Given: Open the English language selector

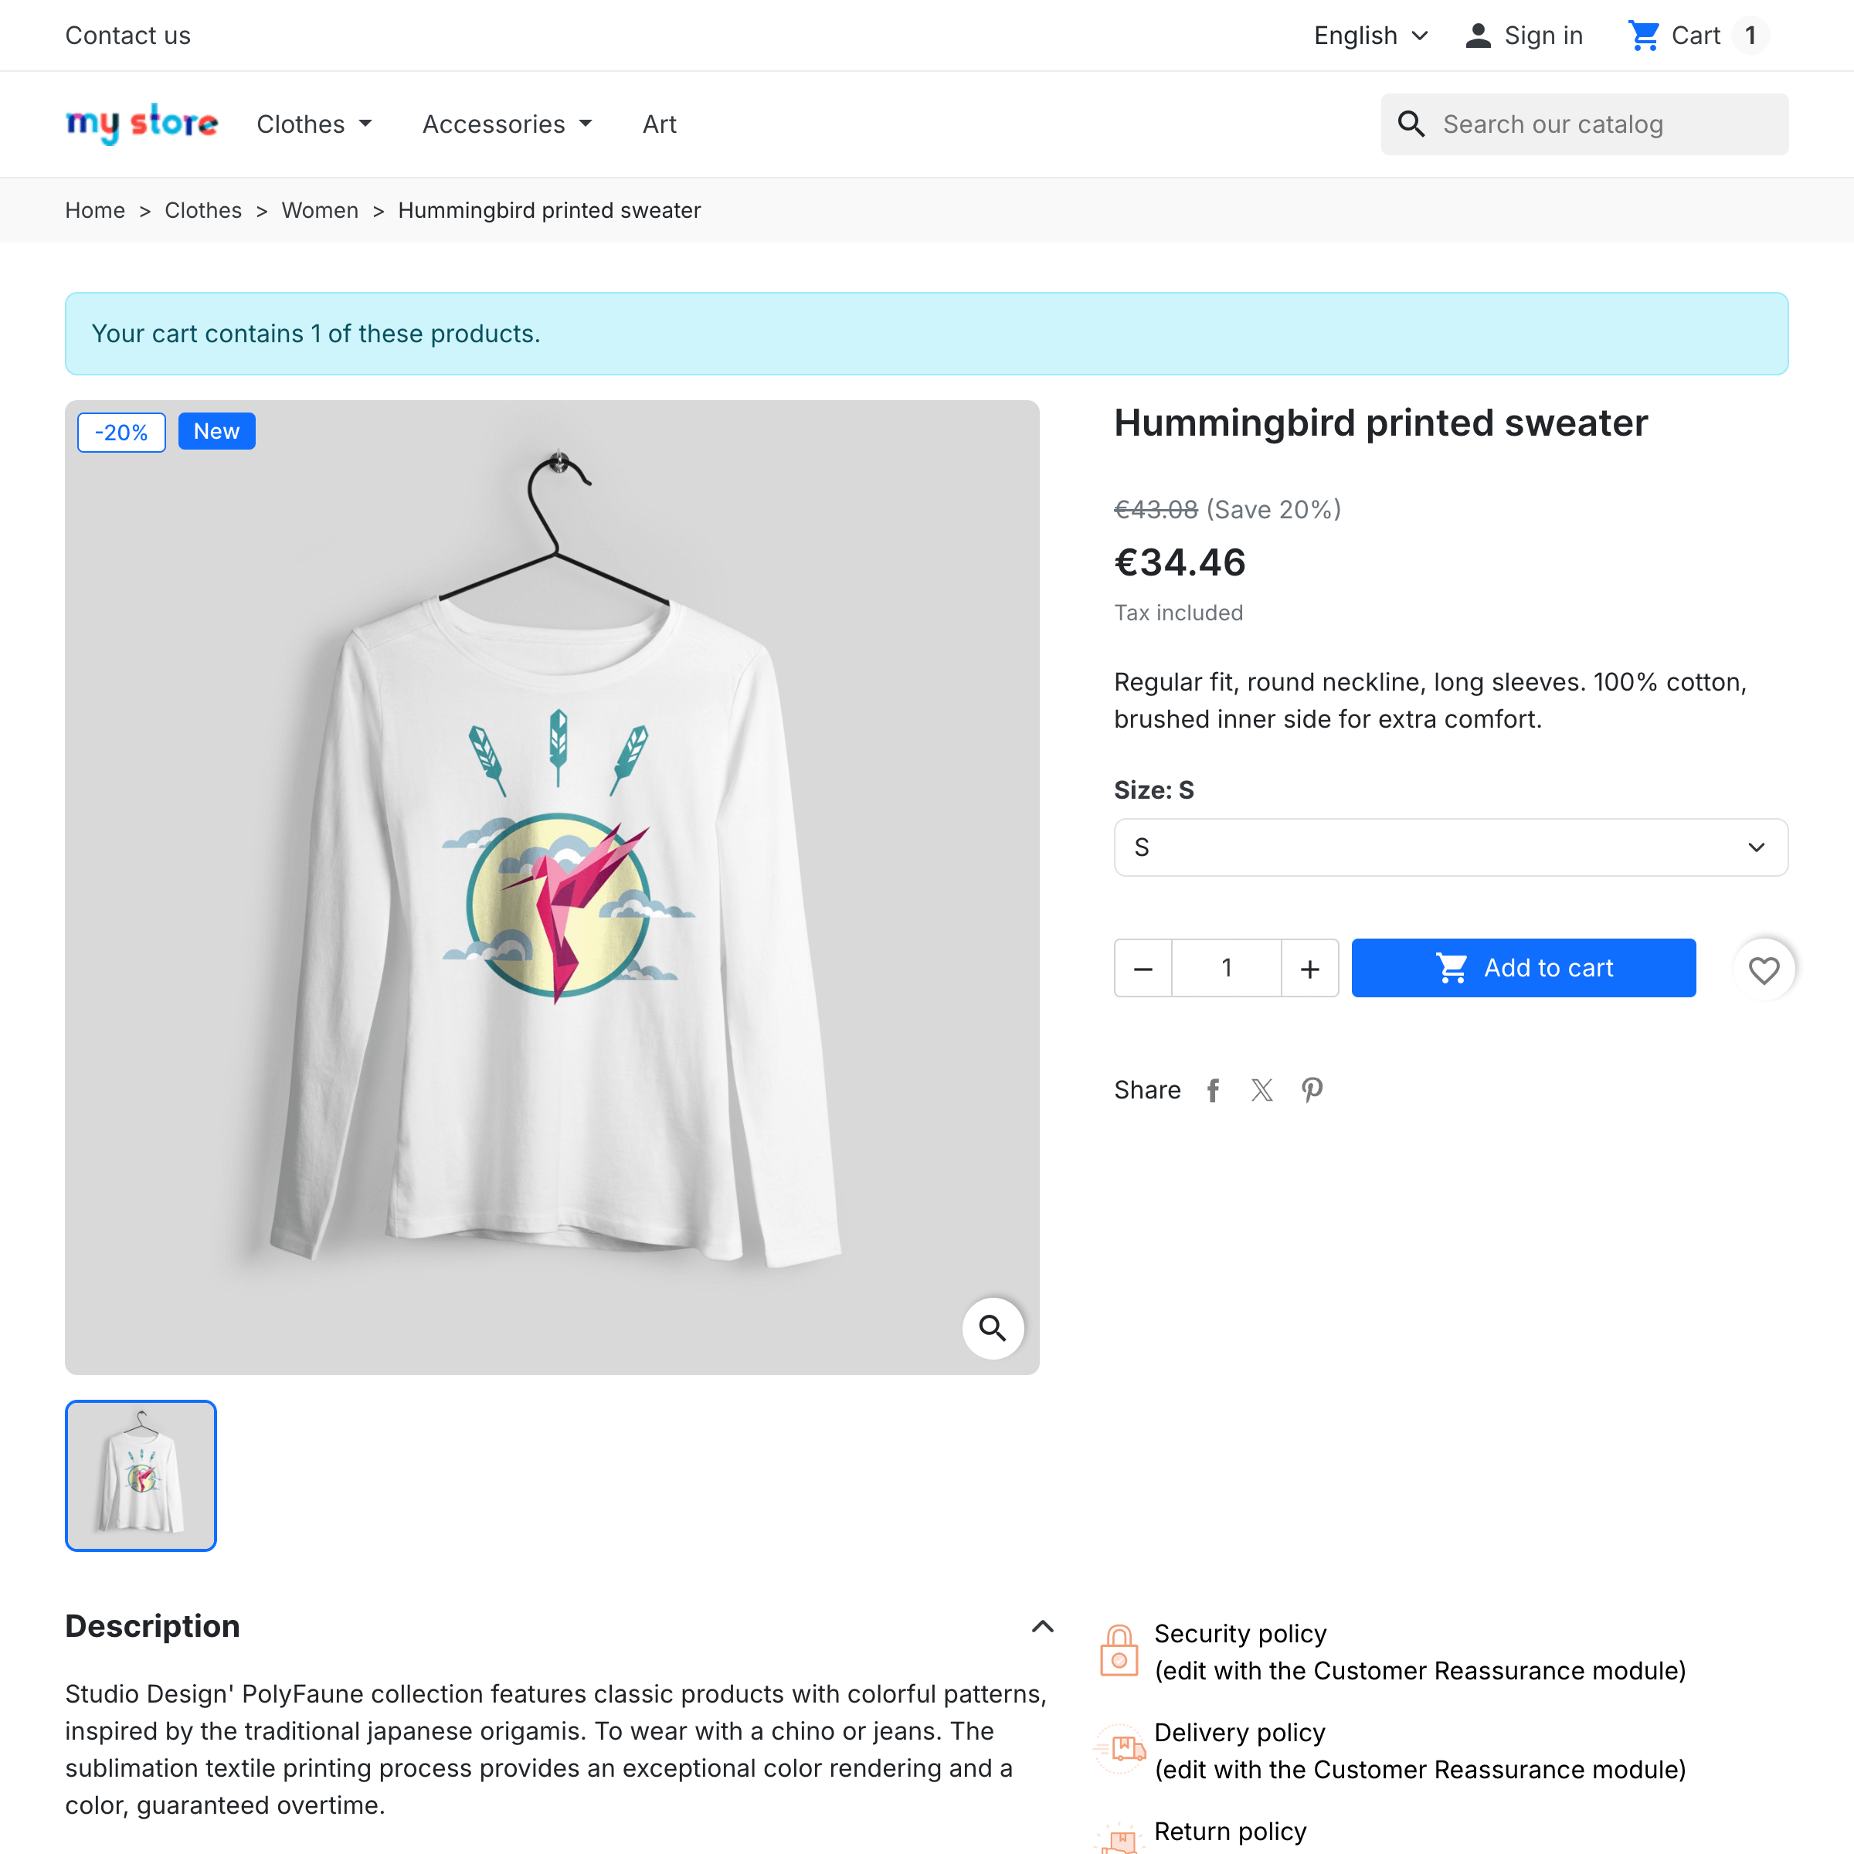Looking at the screenshot, I should (1371, 36).
